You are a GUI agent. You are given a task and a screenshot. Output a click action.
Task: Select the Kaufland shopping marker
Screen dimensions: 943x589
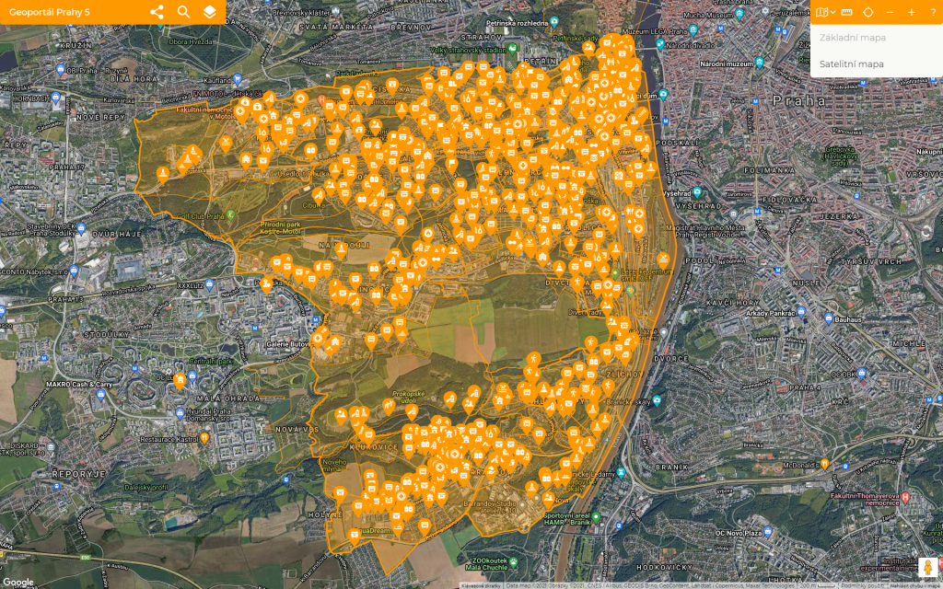pyautogui.click(x=238, y=79)
